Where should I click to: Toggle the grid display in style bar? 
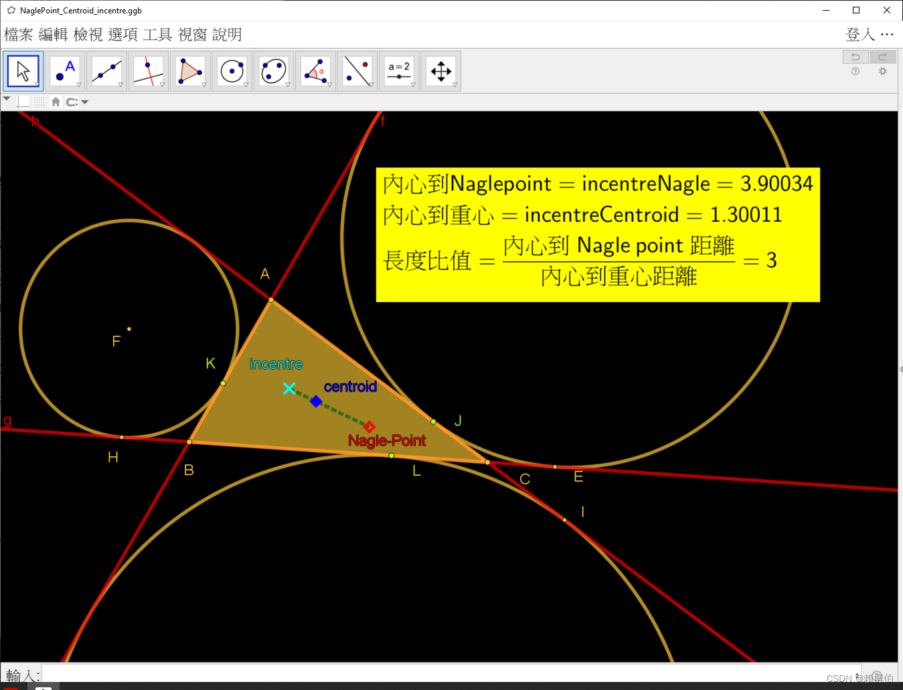pos(39,102)
